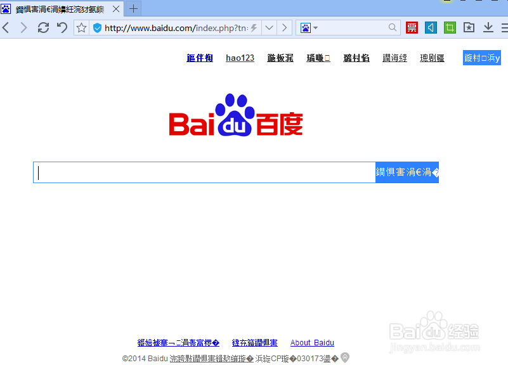The height and width of the screenshot is (365, 508).
Task: Click the lightning speed-mode icon in address bar
Action: coord(254,28)
